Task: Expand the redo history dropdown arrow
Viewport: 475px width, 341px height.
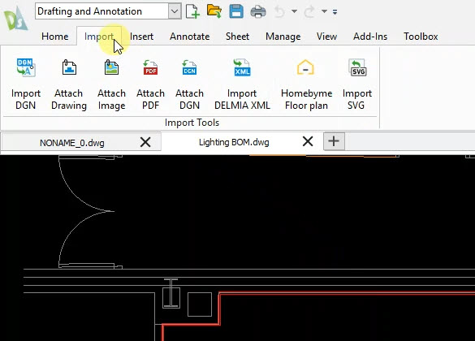Action: coord(325,11)
